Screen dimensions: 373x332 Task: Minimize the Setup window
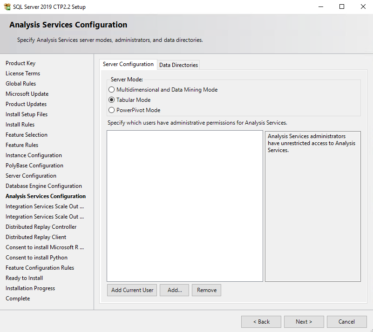[321, 7]
